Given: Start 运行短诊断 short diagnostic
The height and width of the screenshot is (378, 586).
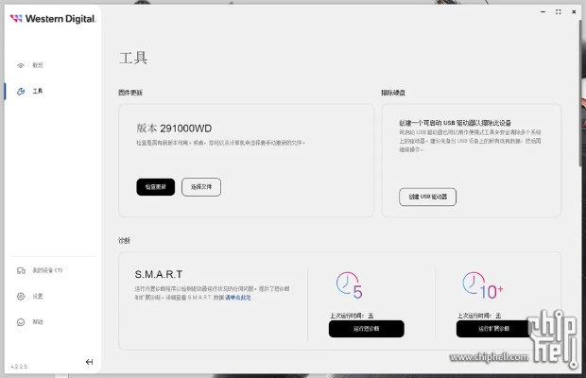Looking at the screenshot, I should click(366, 329).
